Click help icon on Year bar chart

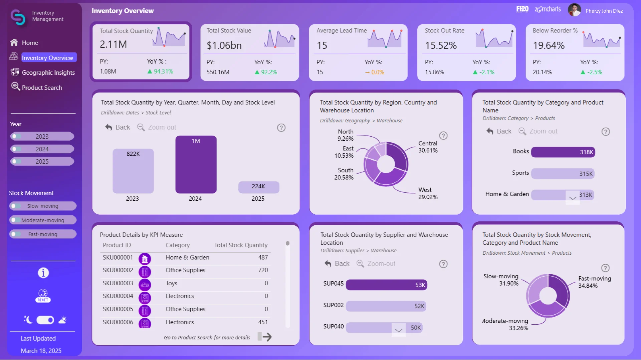tap(281, 128)
